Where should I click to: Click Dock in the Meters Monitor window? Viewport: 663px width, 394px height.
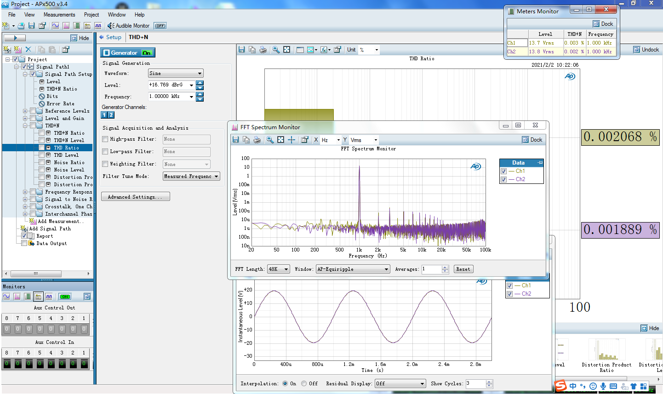[603, 24]
